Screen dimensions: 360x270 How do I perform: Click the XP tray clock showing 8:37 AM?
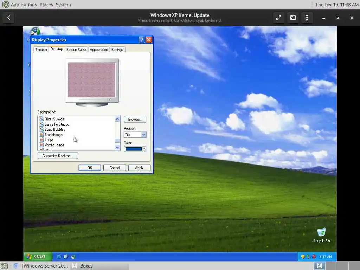pyautogui.click(x=325, y=257)
